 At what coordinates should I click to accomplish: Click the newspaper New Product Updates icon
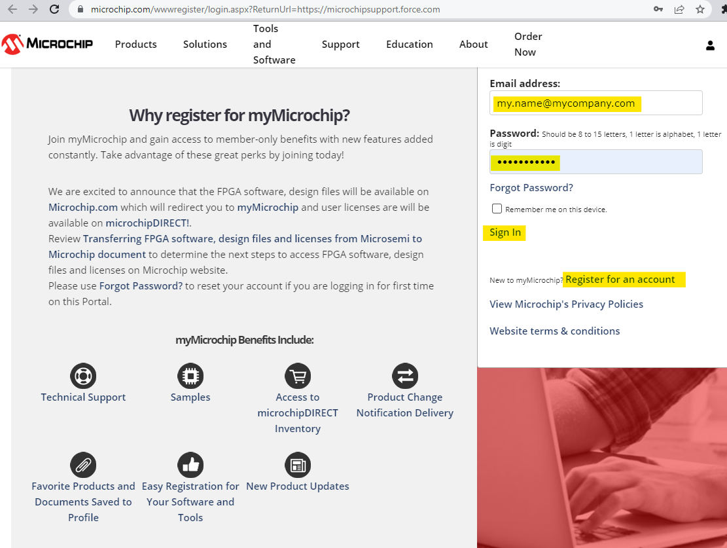298,465
